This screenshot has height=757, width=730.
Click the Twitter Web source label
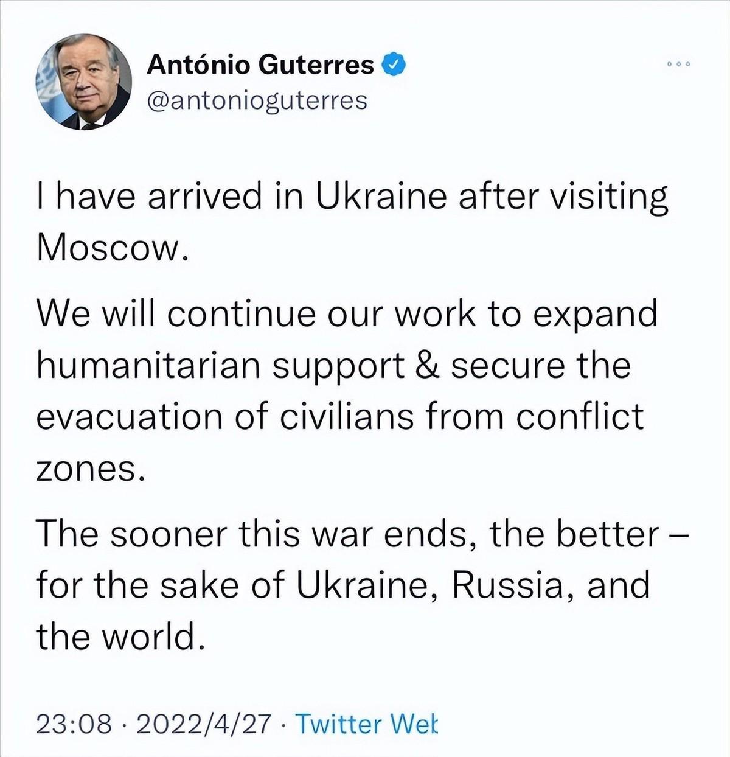(x=365, y=724)
